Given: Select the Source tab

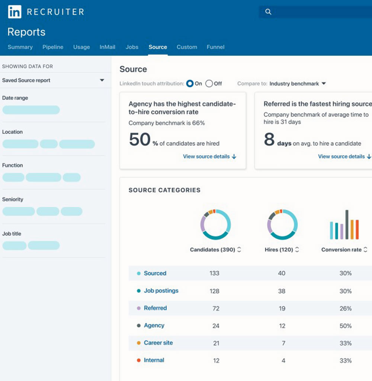Looking at the screenshot, I should point(158,47).
